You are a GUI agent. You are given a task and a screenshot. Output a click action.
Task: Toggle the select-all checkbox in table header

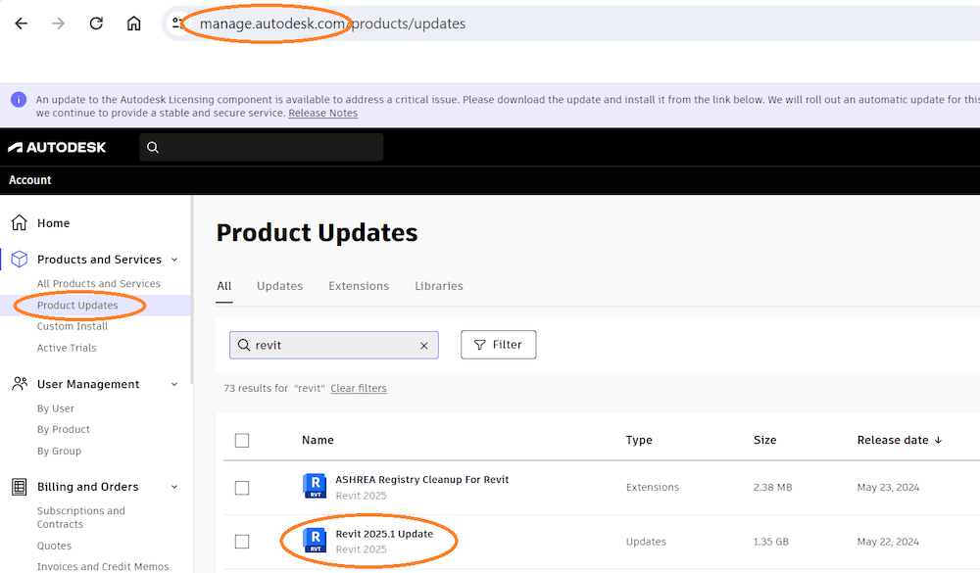[x=242, y=441]
